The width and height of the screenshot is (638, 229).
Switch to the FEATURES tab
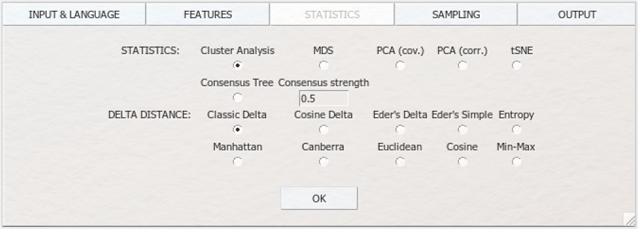207,14
